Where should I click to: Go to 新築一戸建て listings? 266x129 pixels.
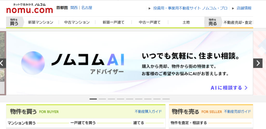(x=113, y=22)
